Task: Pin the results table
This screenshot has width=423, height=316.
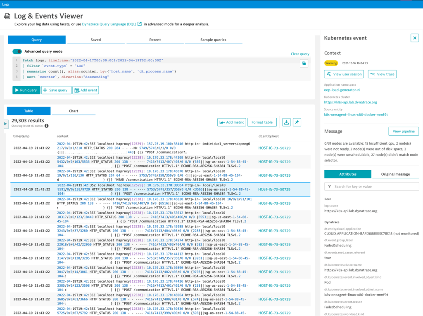Action: coord(297,122)
